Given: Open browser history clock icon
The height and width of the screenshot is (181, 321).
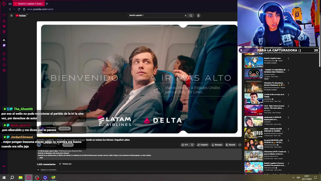Looking at the screenshot, I should pos(4,59).
